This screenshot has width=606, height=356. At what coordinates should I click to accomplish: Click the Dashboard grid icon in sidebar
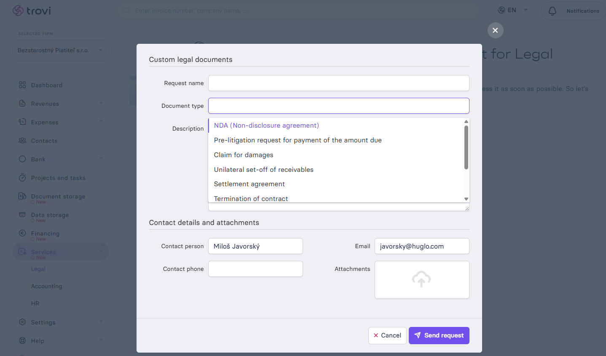[22, 85]
